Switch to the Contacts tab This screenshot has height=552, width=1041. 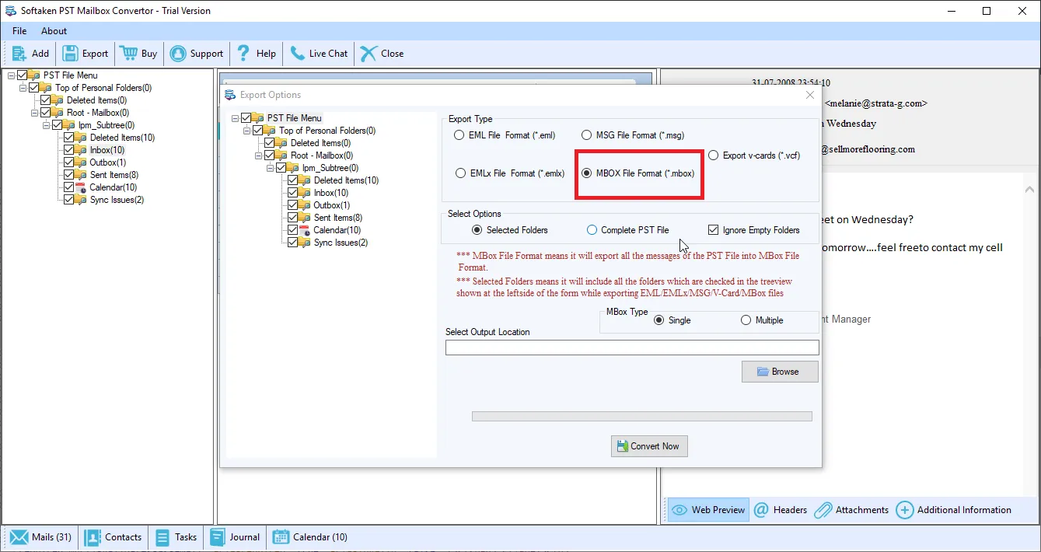coord(113,537)
